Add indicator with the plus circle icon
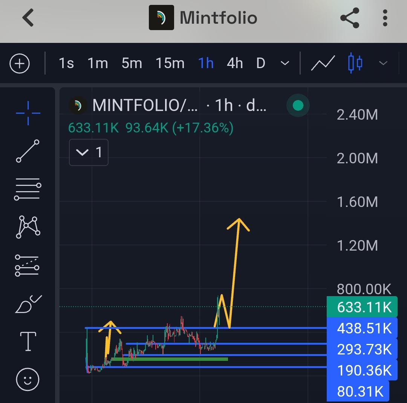The image size is (407, 403). click(x=20, y=64)
